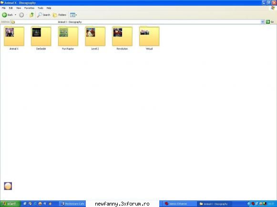Viewport: 277px width, 207px height.
Task: Open the File menu
Action: click(3, 8)
